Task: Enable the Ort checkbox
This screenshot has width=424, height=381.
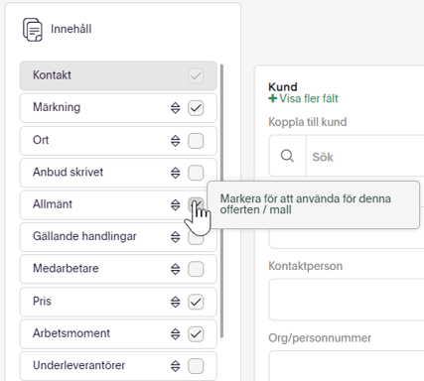Action: [196, 141]
